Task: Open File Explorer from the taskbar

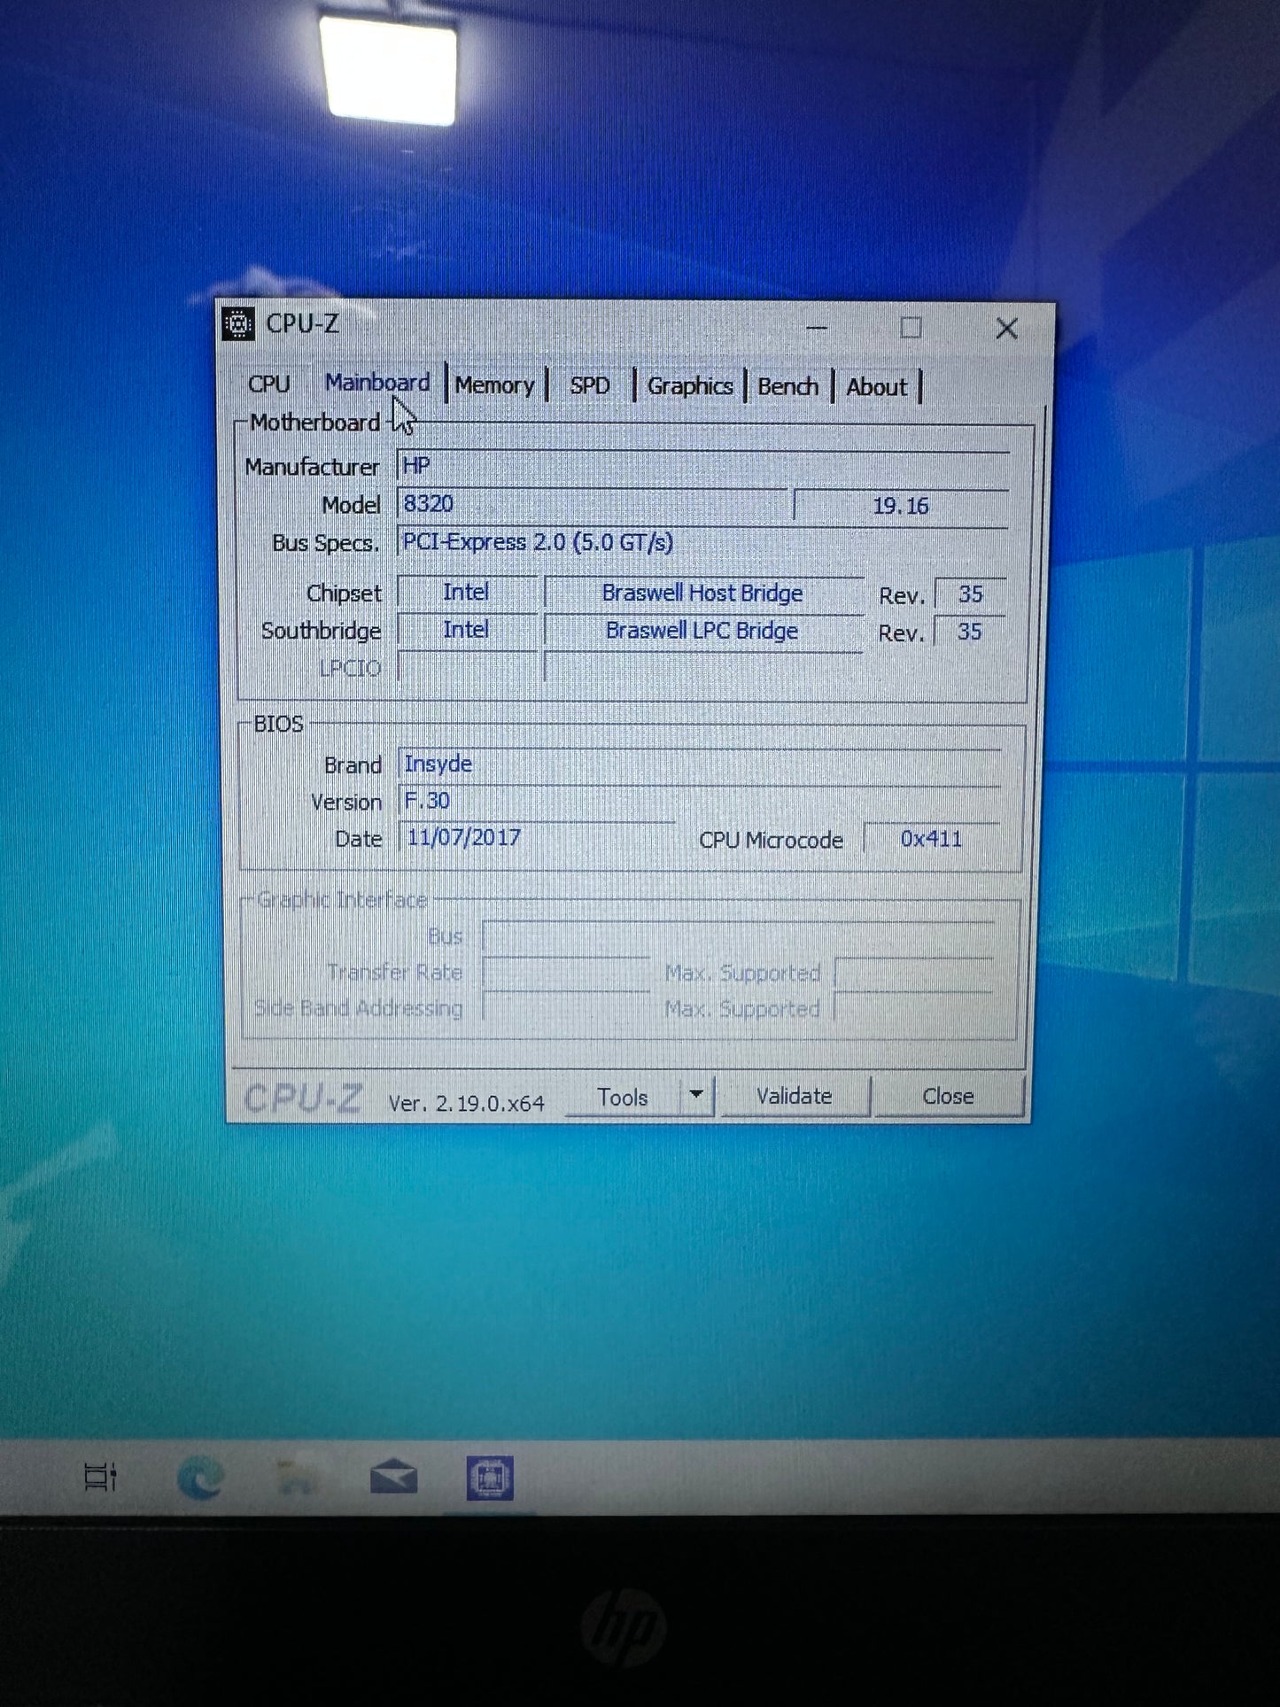Action: point(297,1478)
